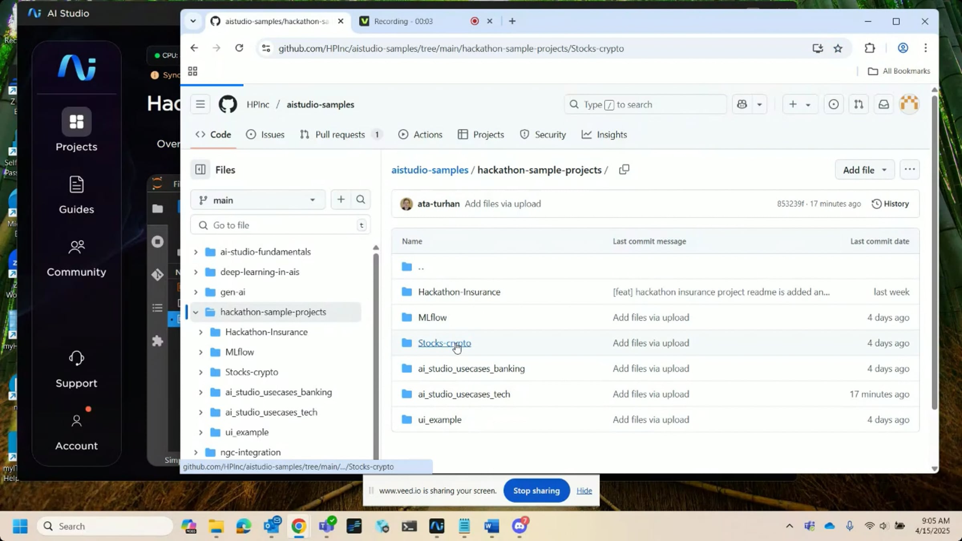Add a new file with plus icon beside branch

click(341, 200)
